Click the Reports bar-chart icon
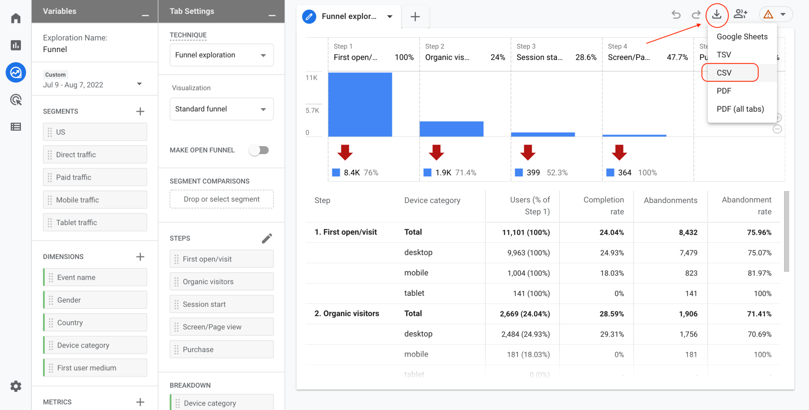This screenshot has width=809, height=410. pos(16,45)
